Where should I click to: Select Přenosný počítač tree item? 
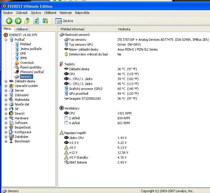click(32, 72)
